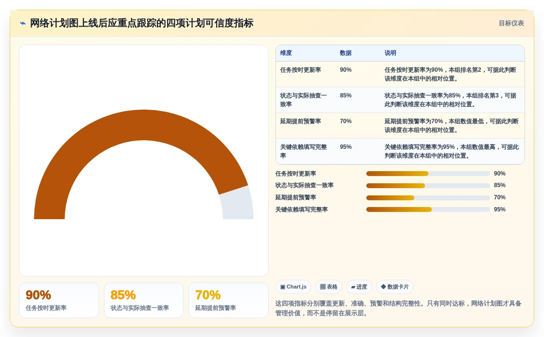Click the 95% value in the table
Screen dimensions: 544x337
[345, 147]
